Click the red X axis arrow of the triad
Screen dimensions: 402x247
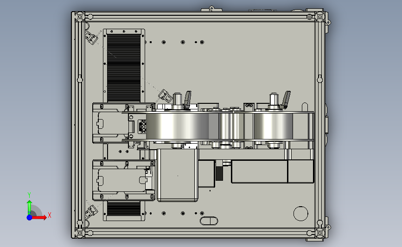pos(39,217)
